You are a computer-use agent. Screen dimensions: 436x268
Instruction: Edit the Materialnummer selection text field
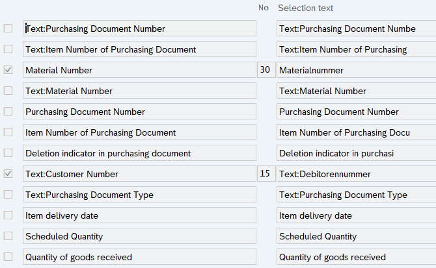[356, 70]
